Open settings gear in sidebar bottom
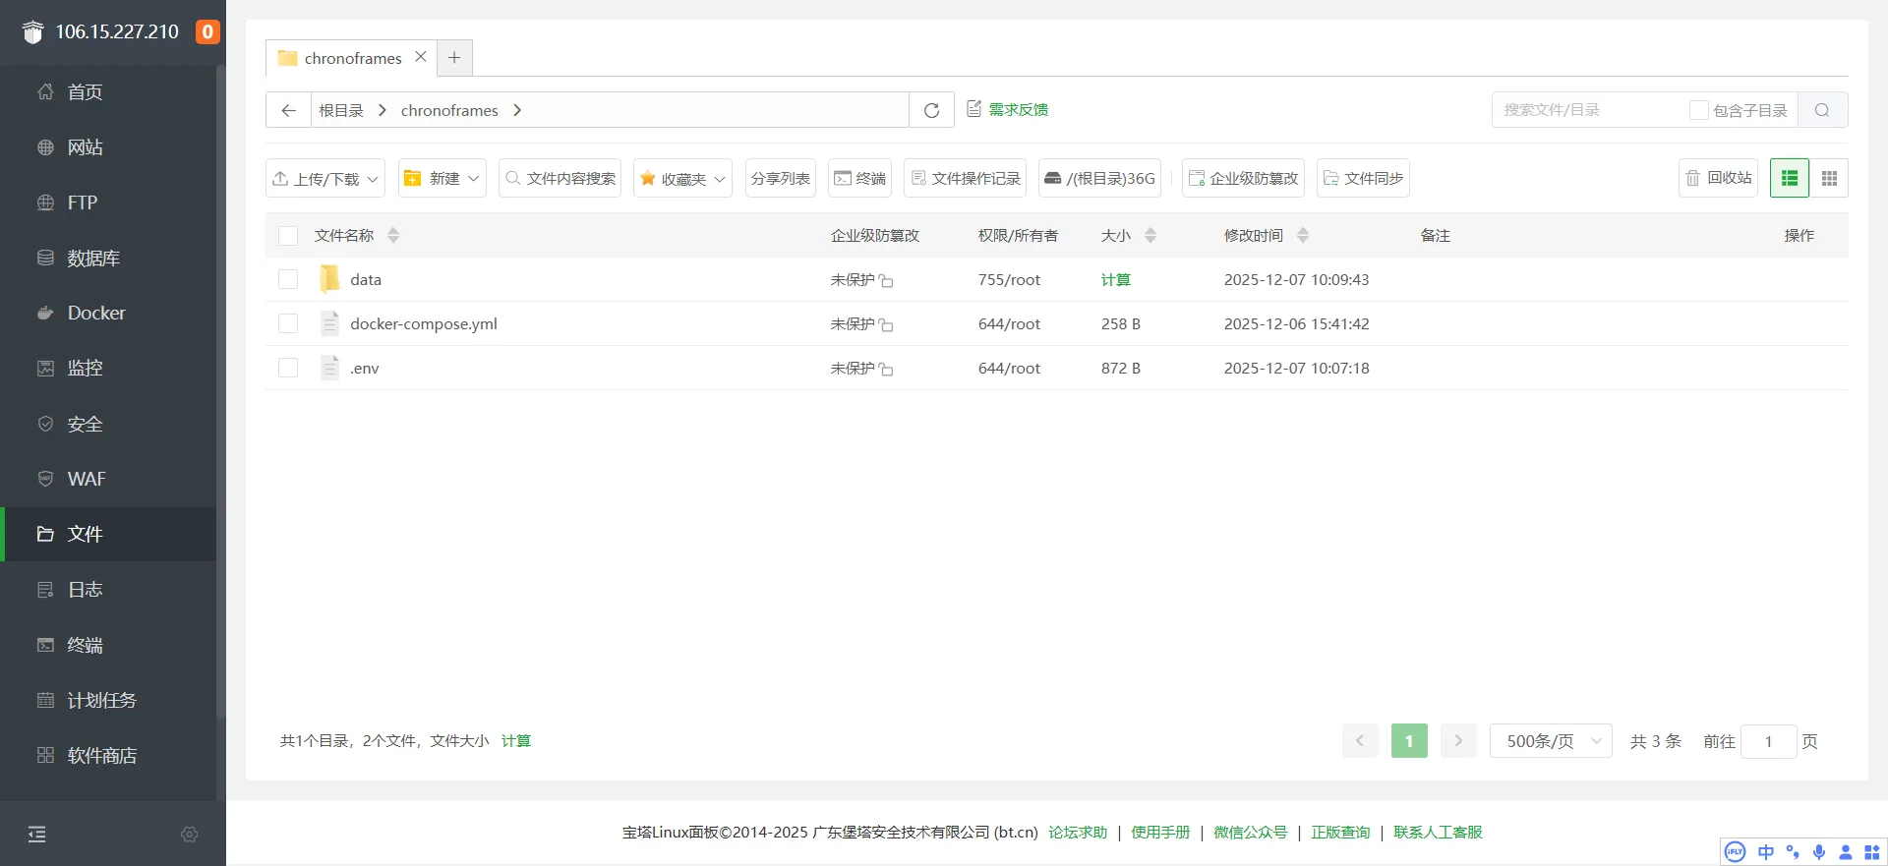1888x866 pixels. [x=190, y=835]
